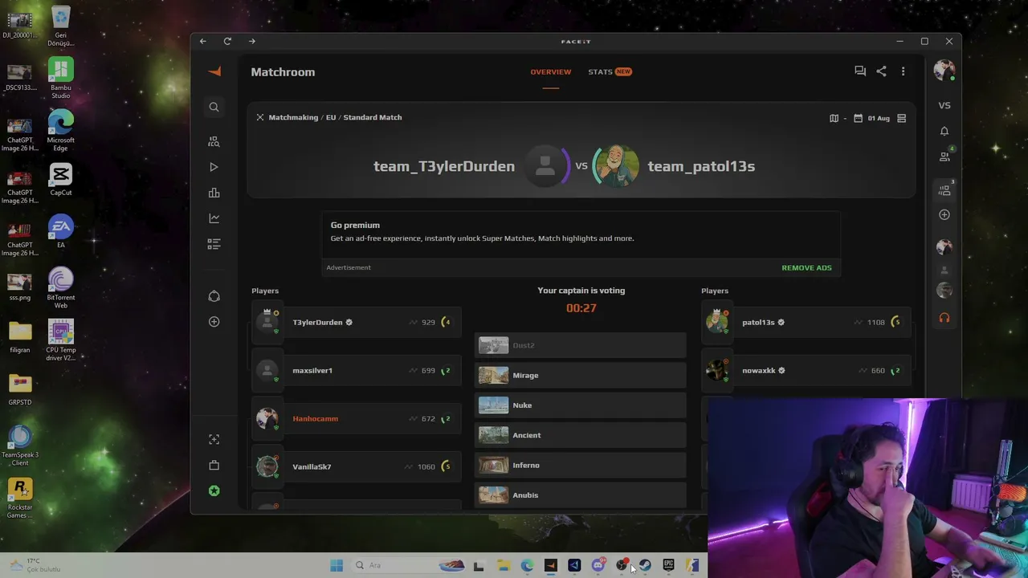The image size is (1028, 578).
Task: Open the capture frame icon in sidebar
Action: coord(214,439)
